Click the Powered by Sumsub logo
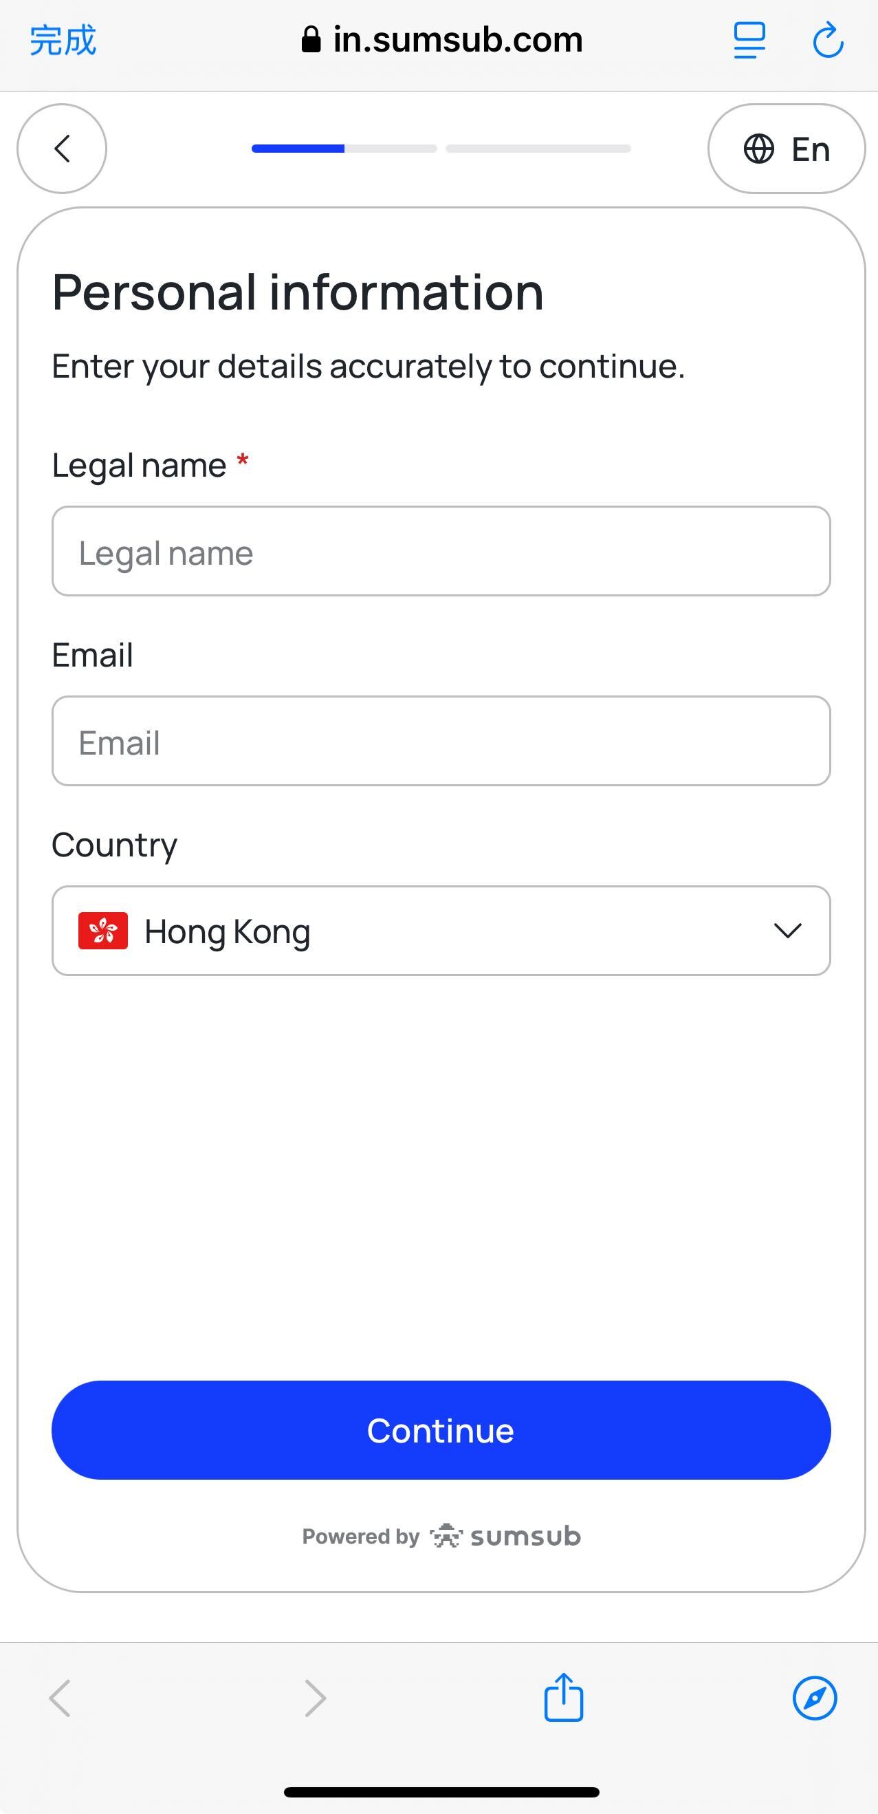The width and height of the screenshot is (878, 1814). (x=506, y=1536)
